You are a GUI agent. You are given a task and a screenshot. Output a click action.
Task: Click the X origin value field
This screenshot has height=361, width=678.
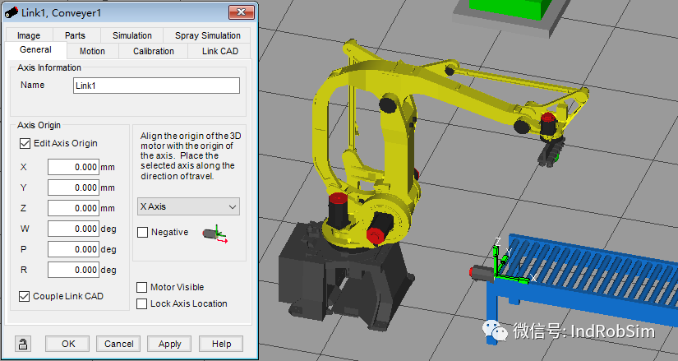[x=73, y=167]
